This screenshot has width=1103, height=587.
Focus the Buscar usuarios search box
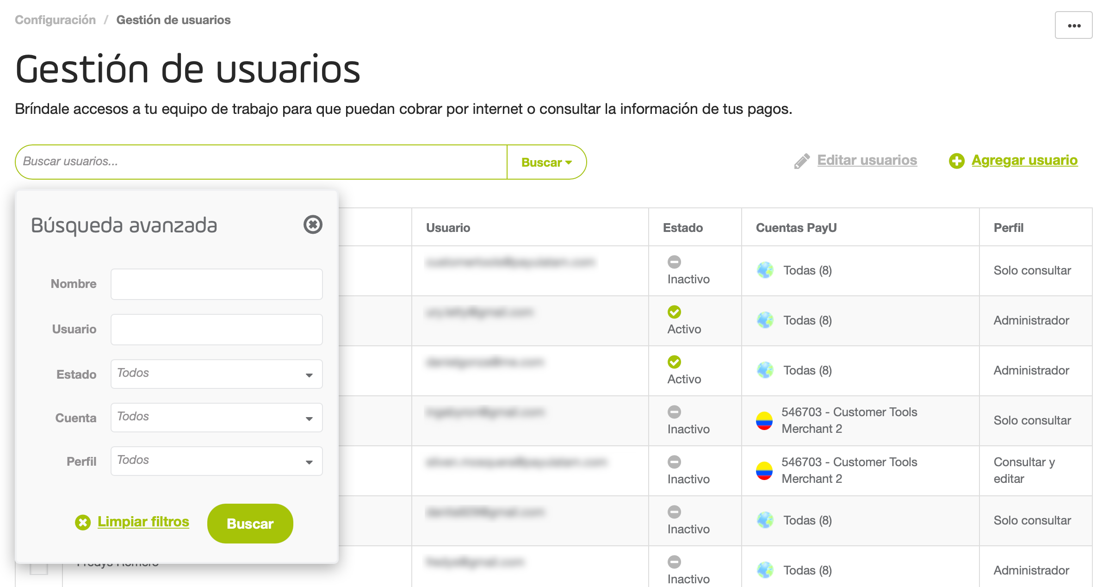click(261, 162)
